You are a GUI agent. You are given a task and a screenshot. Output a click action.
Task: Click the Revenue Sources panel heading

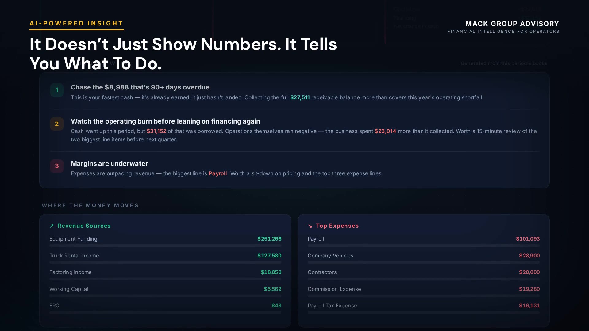(84, 226)
